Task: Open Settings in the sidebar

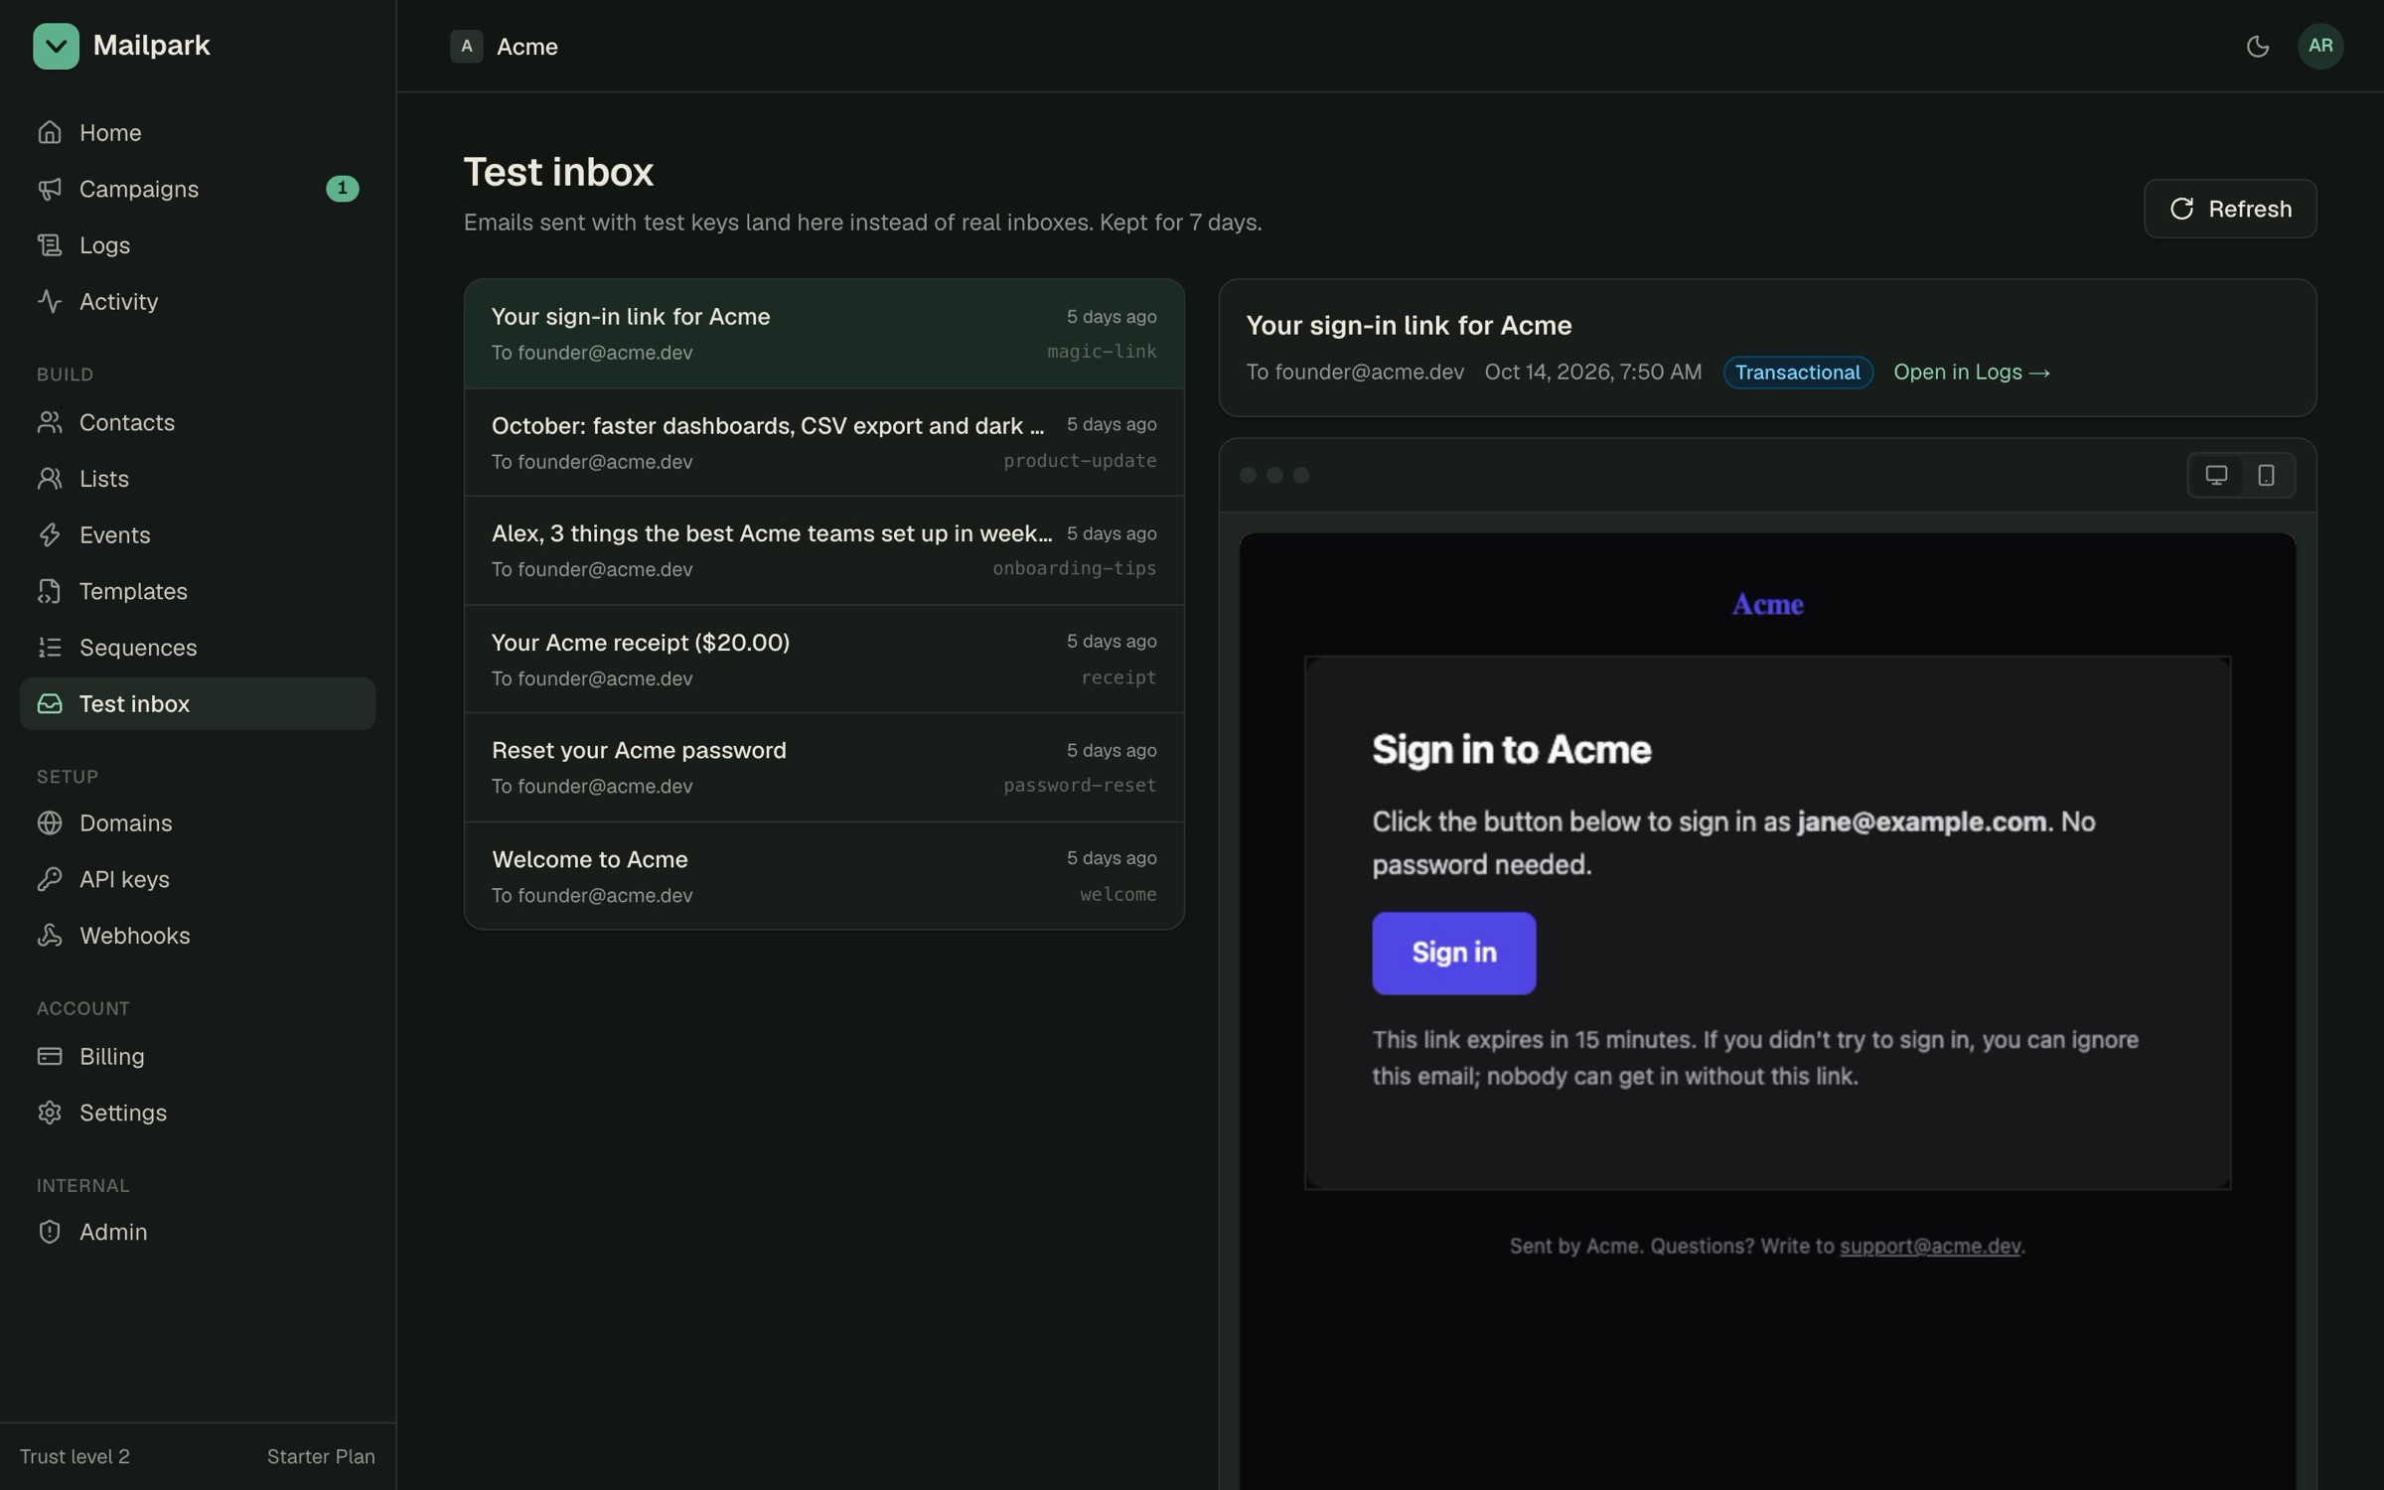Action: [198, 1113]
